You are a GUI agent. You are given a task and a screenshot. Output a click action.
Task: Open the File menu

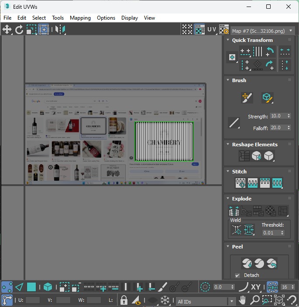(7, 18)
